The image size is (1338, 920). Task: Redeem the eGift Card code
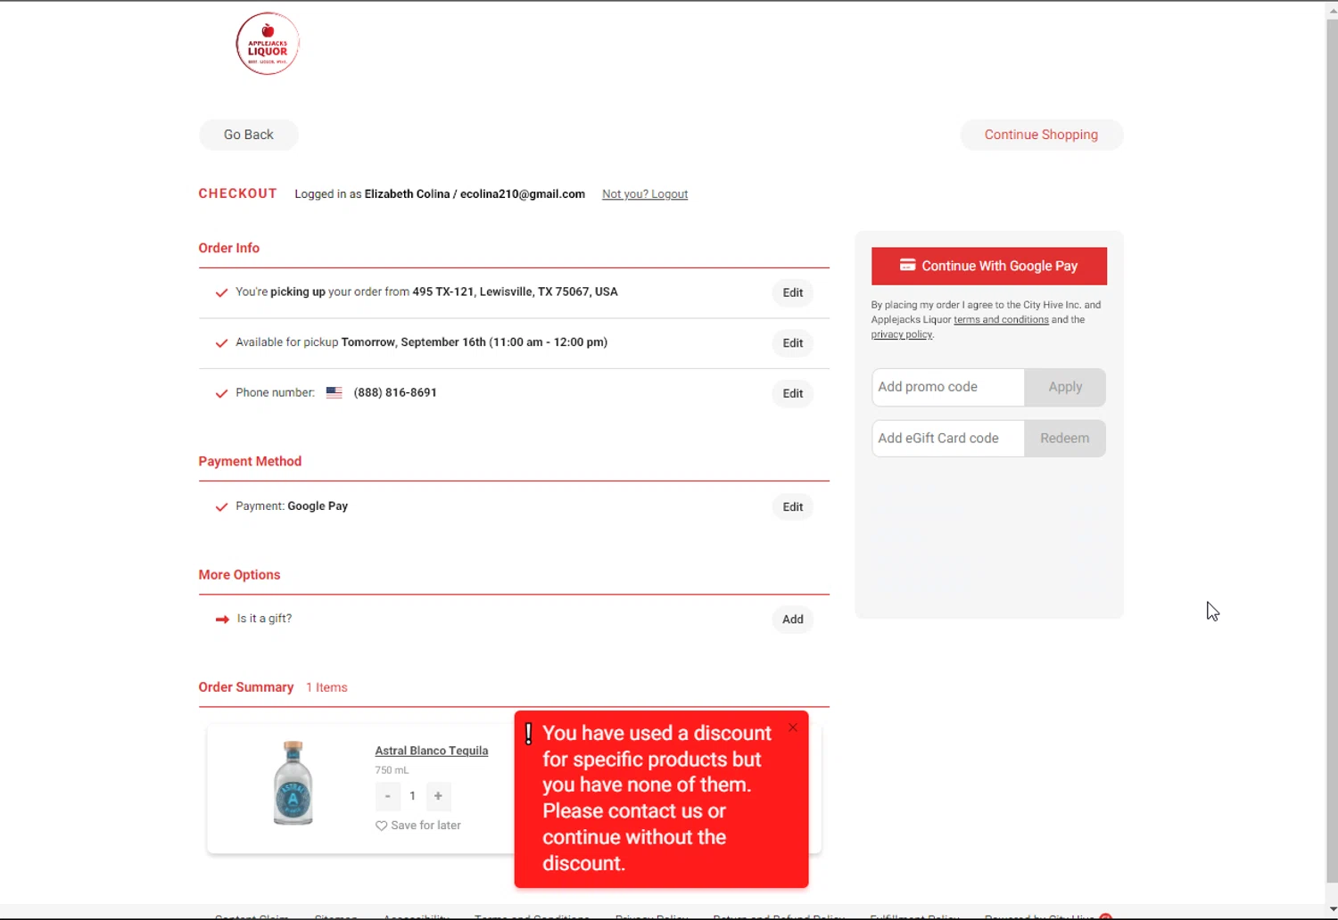(1065, 438)
